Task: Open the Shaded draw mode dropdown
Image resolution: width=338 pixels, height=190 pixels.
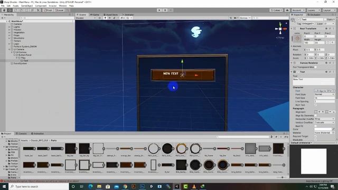Action: point(86,18)
